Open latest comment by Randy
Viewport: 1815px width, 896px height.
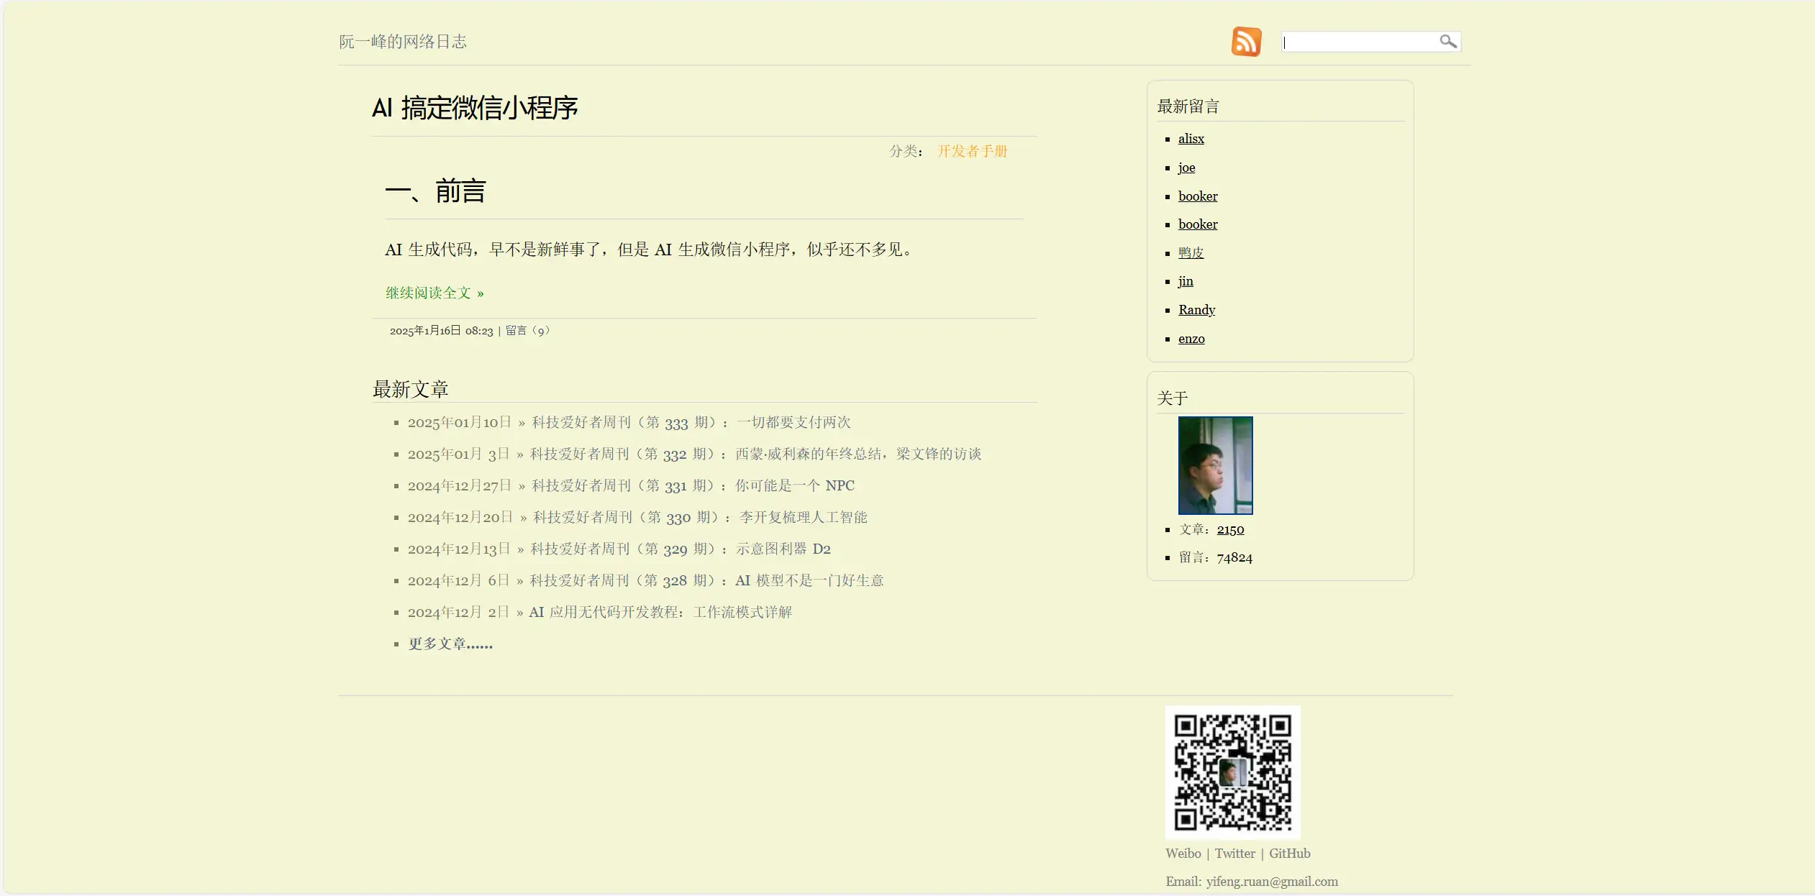click(x=1196, y=310)
